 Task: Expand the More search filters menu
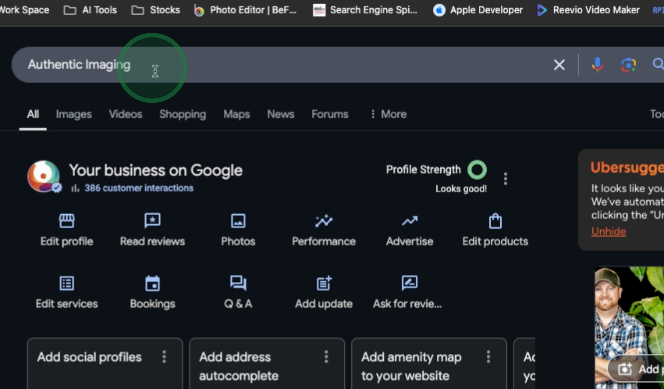pos(388,114)
